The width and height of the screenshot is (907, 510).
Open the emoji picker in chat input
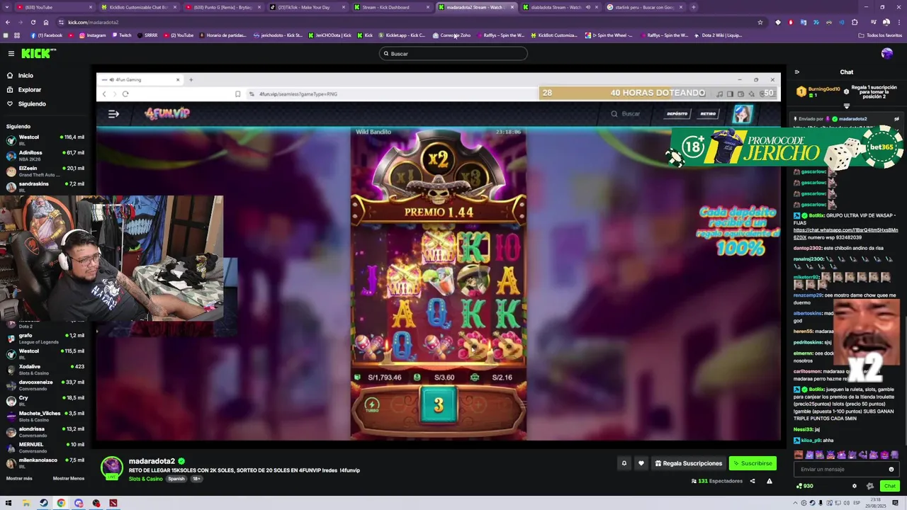click(x=891, y=470)
